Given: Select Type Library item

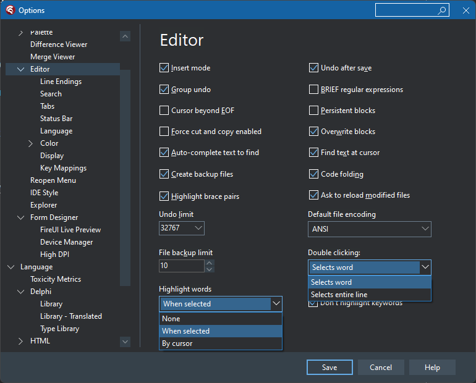Looking at the screenshot, I should 59,329.
